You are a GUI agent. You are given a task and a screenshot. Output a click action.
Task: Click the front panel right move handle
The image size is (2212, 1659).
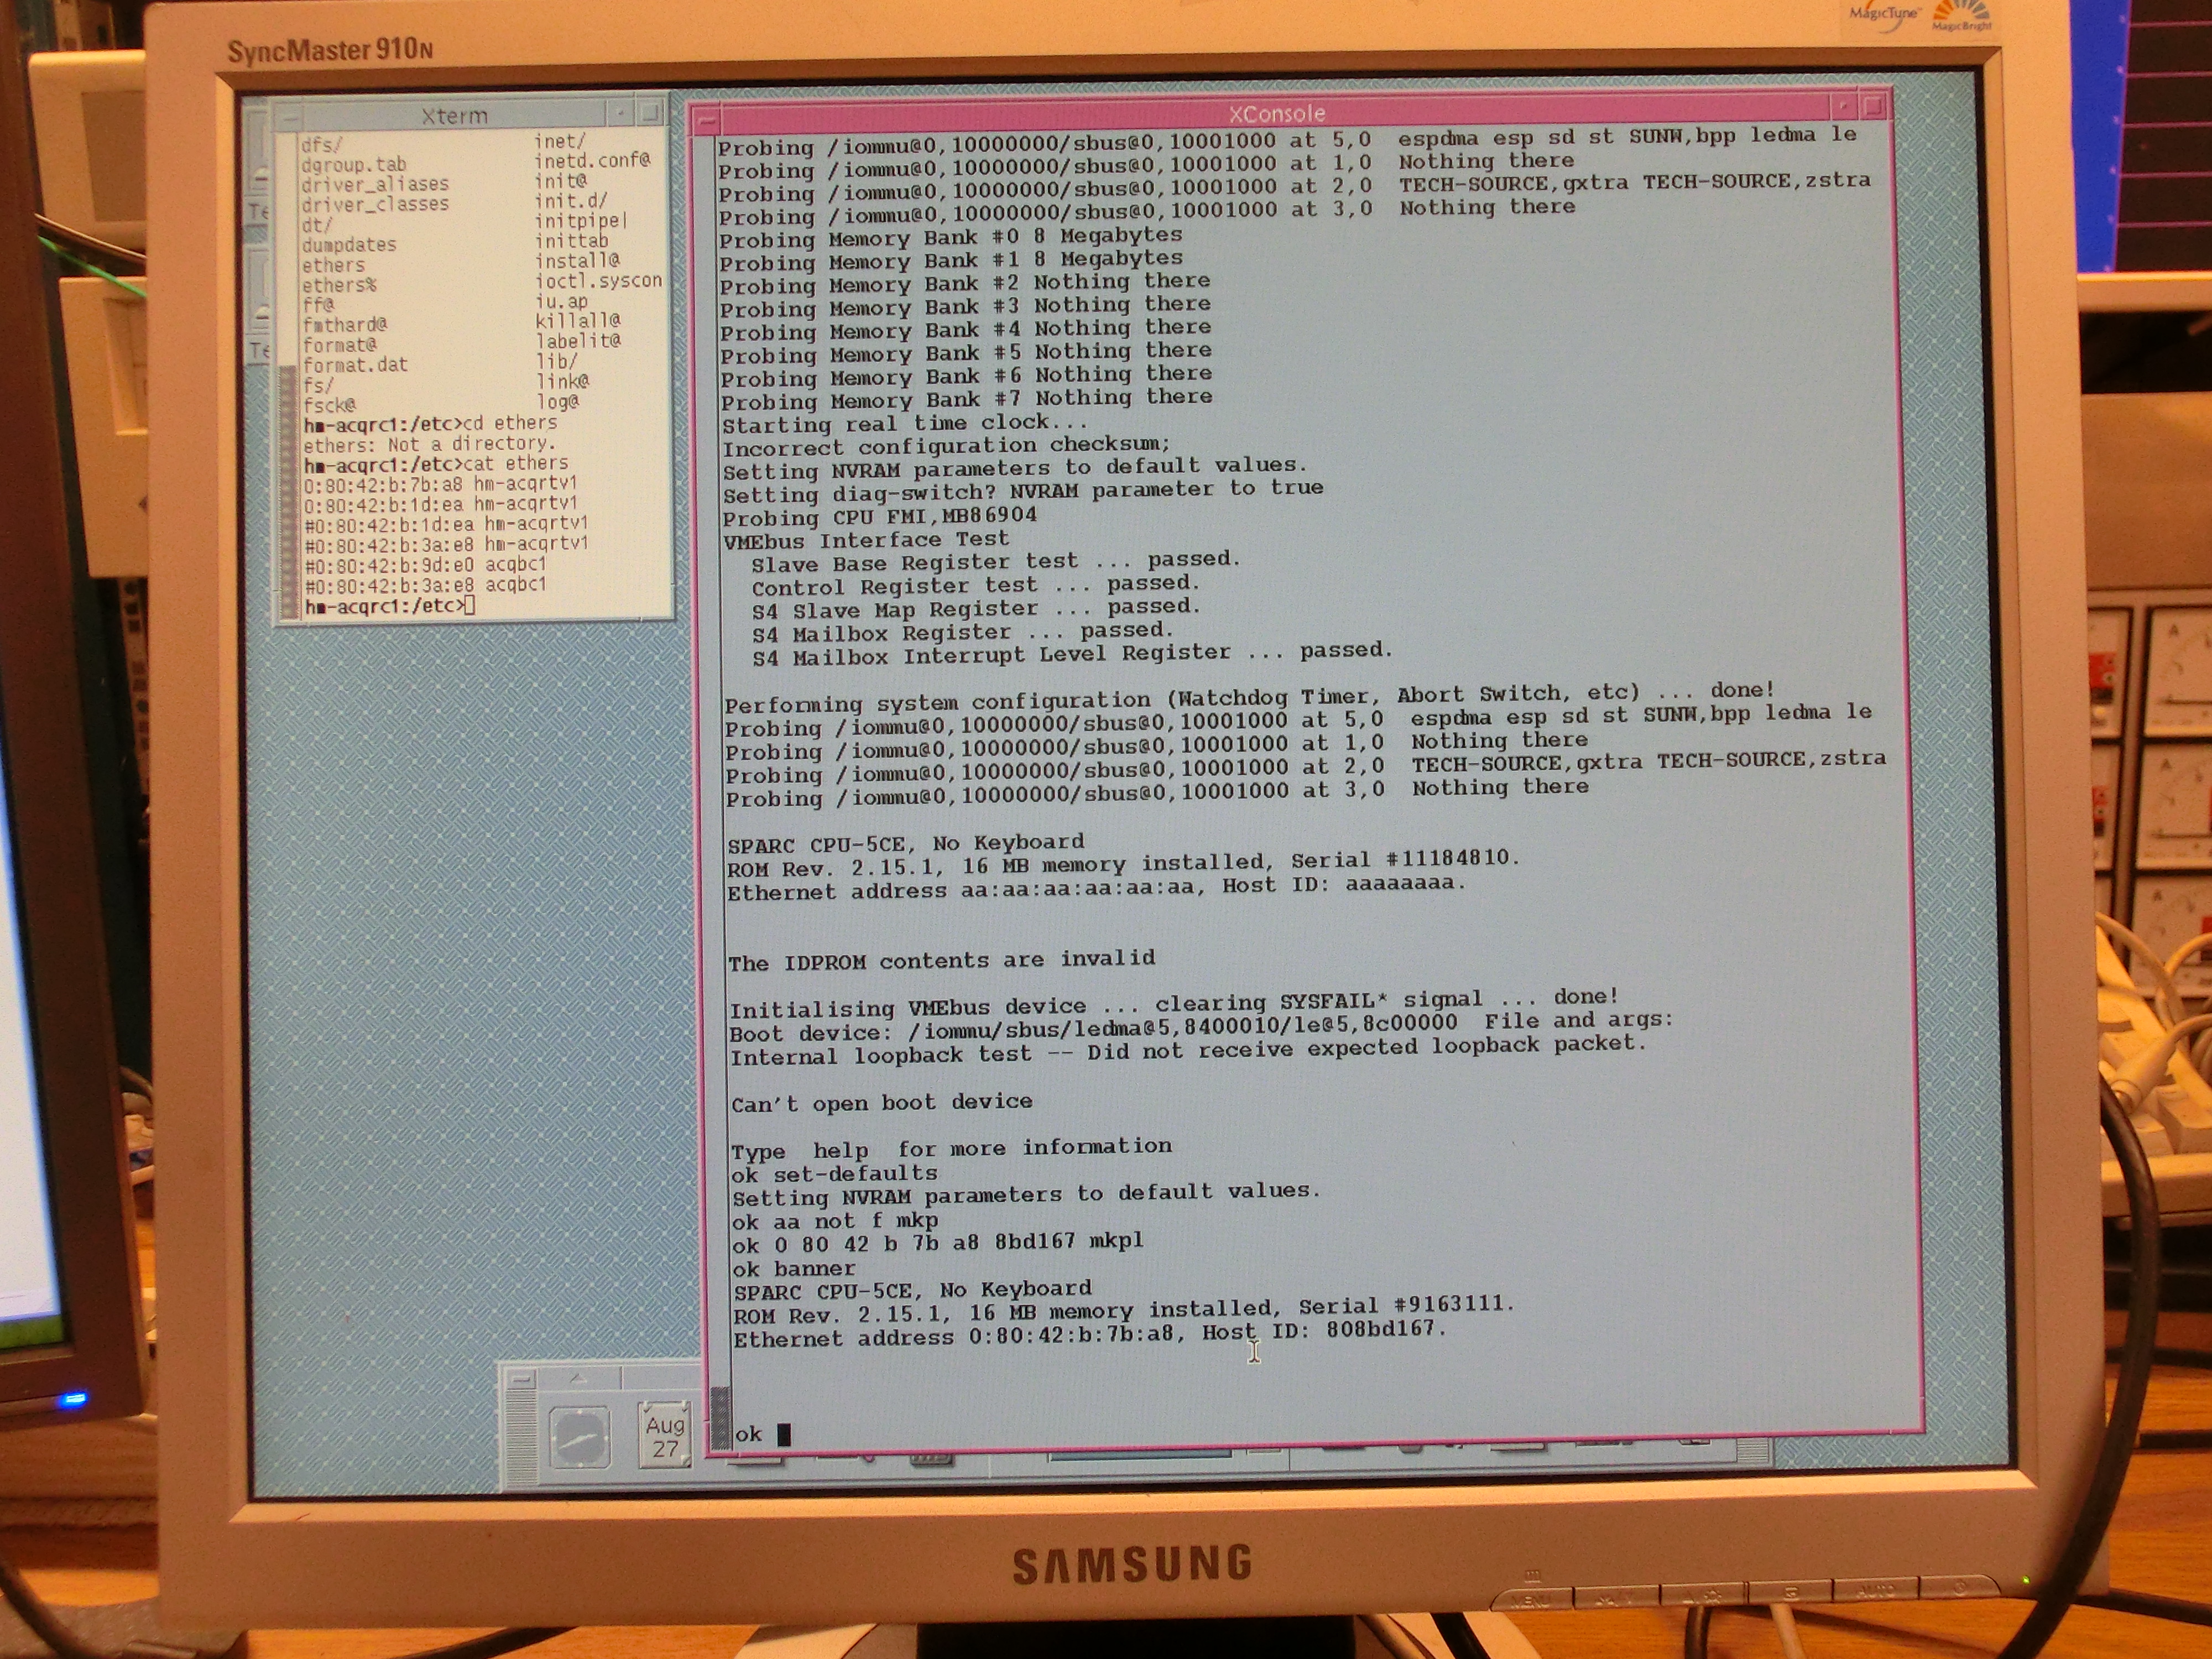pyautogui.click(x=1752, y=1452)
